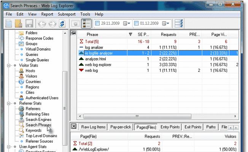Open the Groups report icon
Image resolution: width=248 pixels, height=152 pixels.
click(x=21, y=44)
